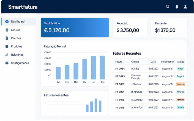This screenshot has height=121, width=194.
Task: Open the Configurações menu item
Action: click(x=20, y=63)
